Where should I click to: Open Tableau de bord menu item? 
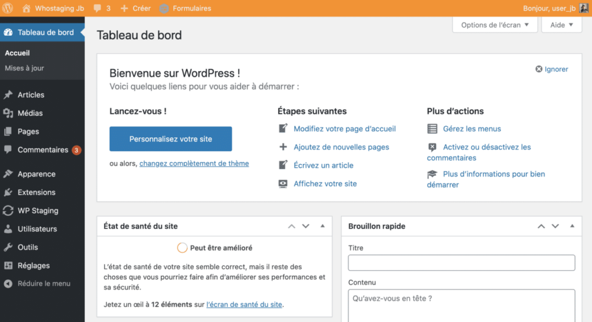click(x=42, y=32)
